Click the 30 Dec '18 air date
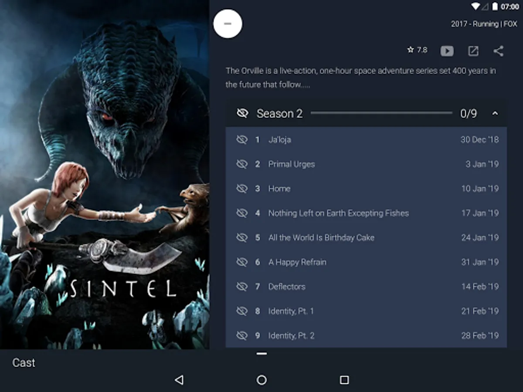Image resolution: width=523 pixels, height=392 pixels. (x=479, y=139)
